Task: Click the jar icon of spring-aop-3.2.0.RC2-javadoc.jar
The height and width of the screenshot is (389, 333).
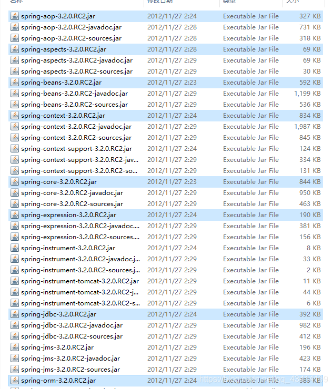Action: coord(15,27)
